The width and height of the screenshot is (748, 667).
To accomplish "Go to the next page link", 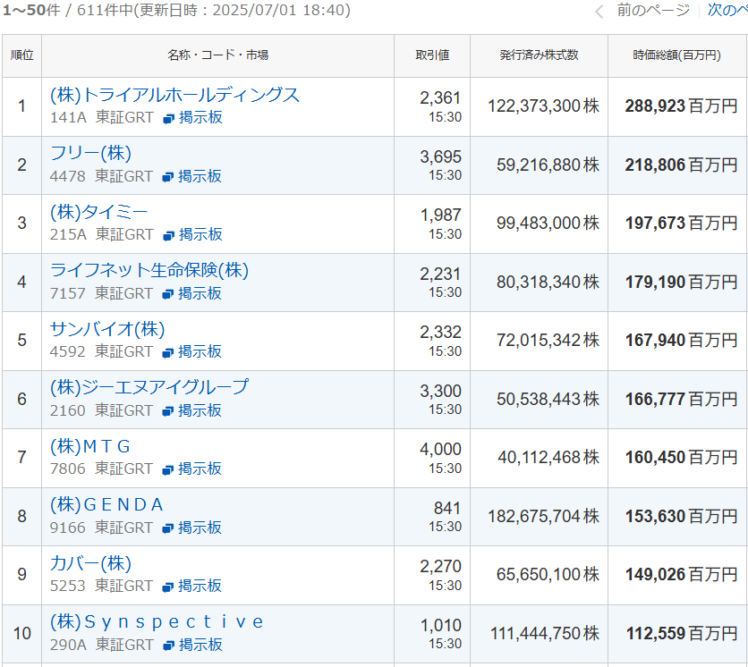I will 727,10.
